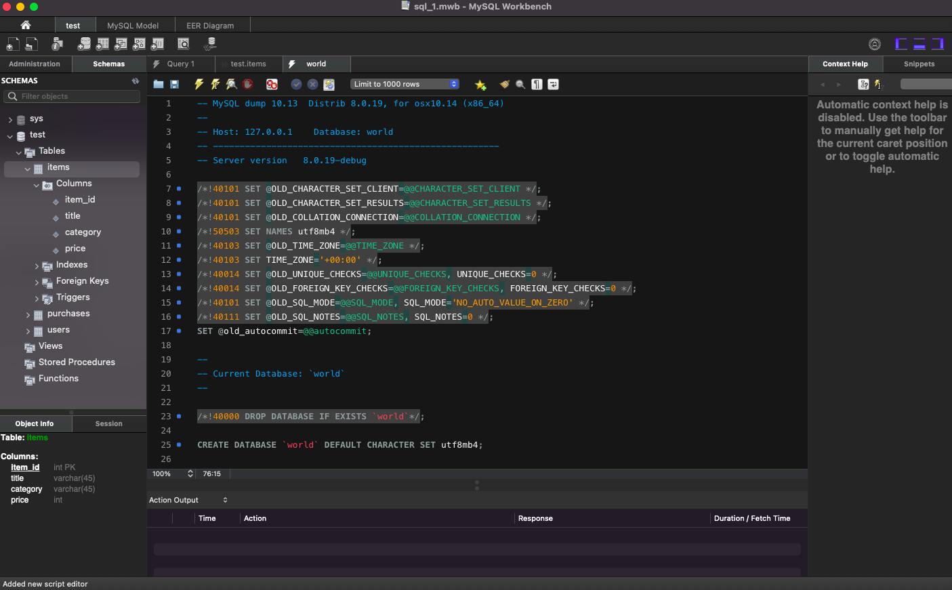Execute statement under cursor icon

click(215, 84)
